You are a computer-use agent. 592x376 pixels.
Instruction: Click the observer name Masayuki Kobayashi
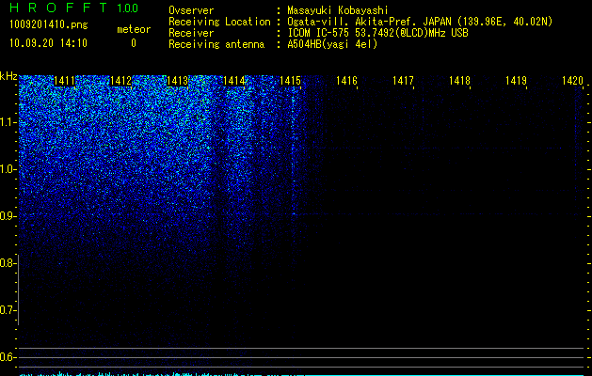pos(338,10)
